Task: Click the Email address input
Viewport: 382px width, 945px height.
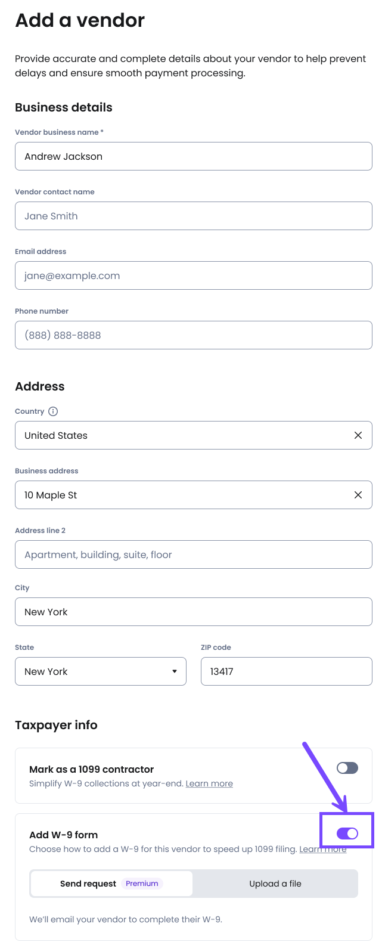Action: [194, 275]
